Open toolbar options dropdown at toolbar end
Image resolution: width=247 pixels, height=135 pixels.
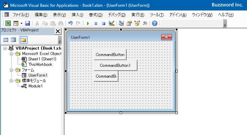pos(225,24)
